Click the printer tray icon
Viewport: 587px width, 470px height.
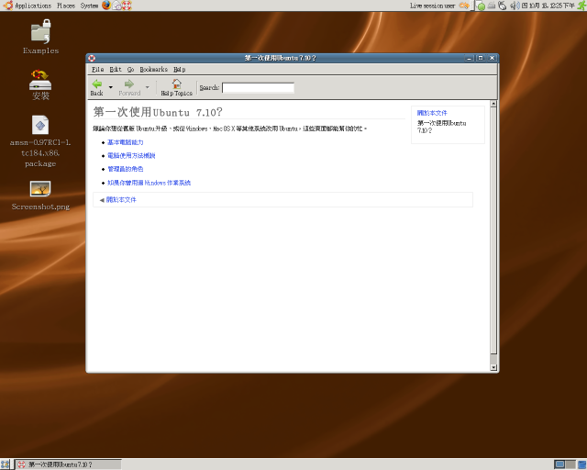point(492,6)
